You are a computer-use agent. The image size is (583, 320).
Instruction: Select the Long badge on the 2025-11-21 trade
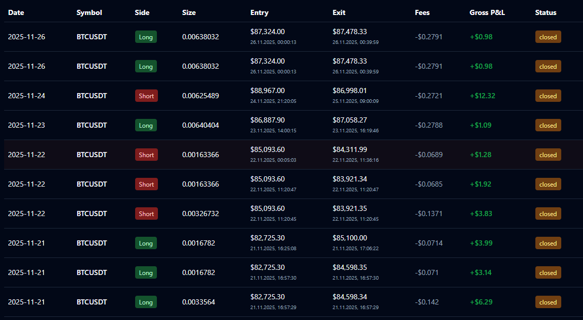click(x=145, y=243)
